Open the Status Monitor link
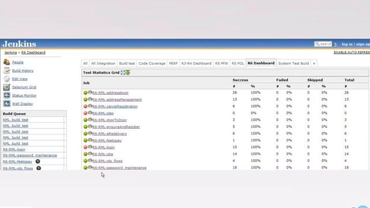Screen dimensions: 370x208 click(x=24, y=95)
